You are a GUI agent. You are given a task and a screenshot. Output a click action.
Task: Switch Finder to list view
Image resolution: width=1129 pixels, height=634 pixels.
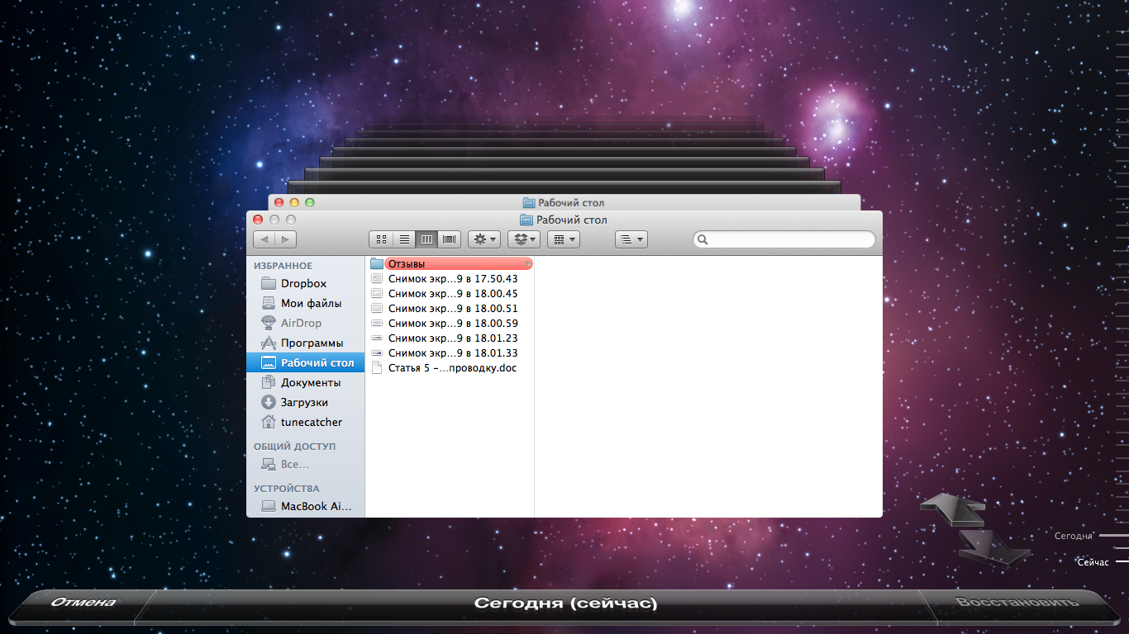click(404, 239)
